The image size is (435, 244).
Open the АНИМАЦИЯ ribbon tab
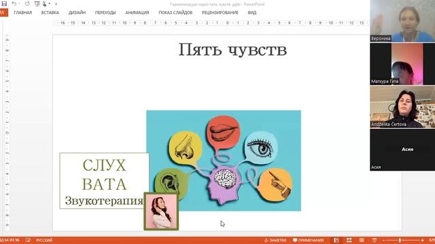[x=137, y=13]
